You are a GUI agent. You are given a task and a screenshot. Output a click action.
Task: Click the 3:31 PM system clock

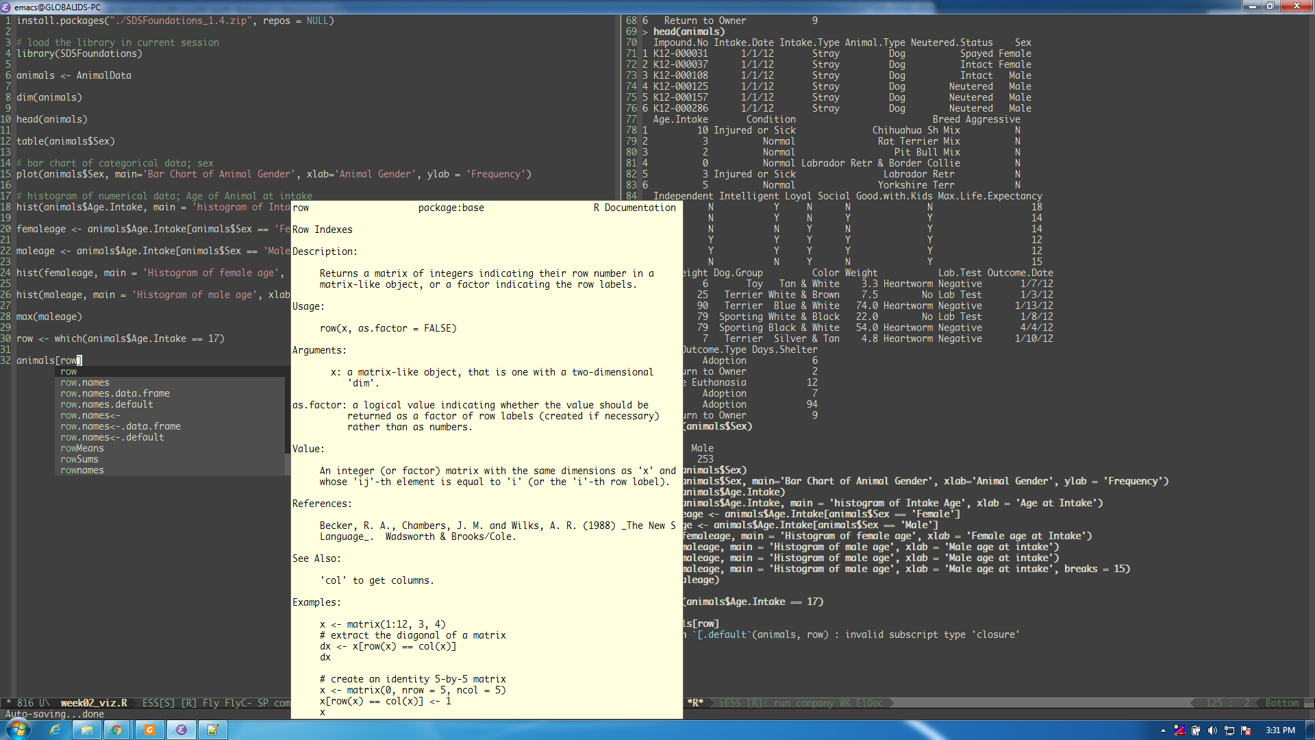1280,730
